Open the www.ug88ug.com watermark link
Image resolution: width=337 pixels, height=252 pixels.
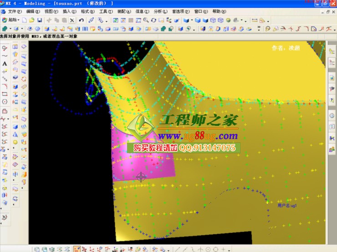click(198, 136)
